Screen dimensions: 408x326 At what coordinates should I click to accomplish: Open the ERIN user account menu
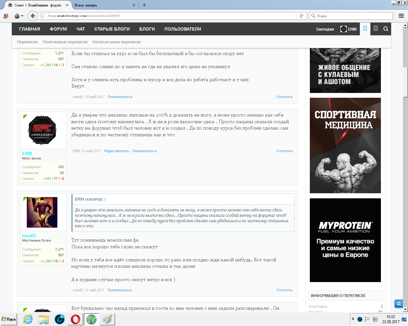[348, 29]
